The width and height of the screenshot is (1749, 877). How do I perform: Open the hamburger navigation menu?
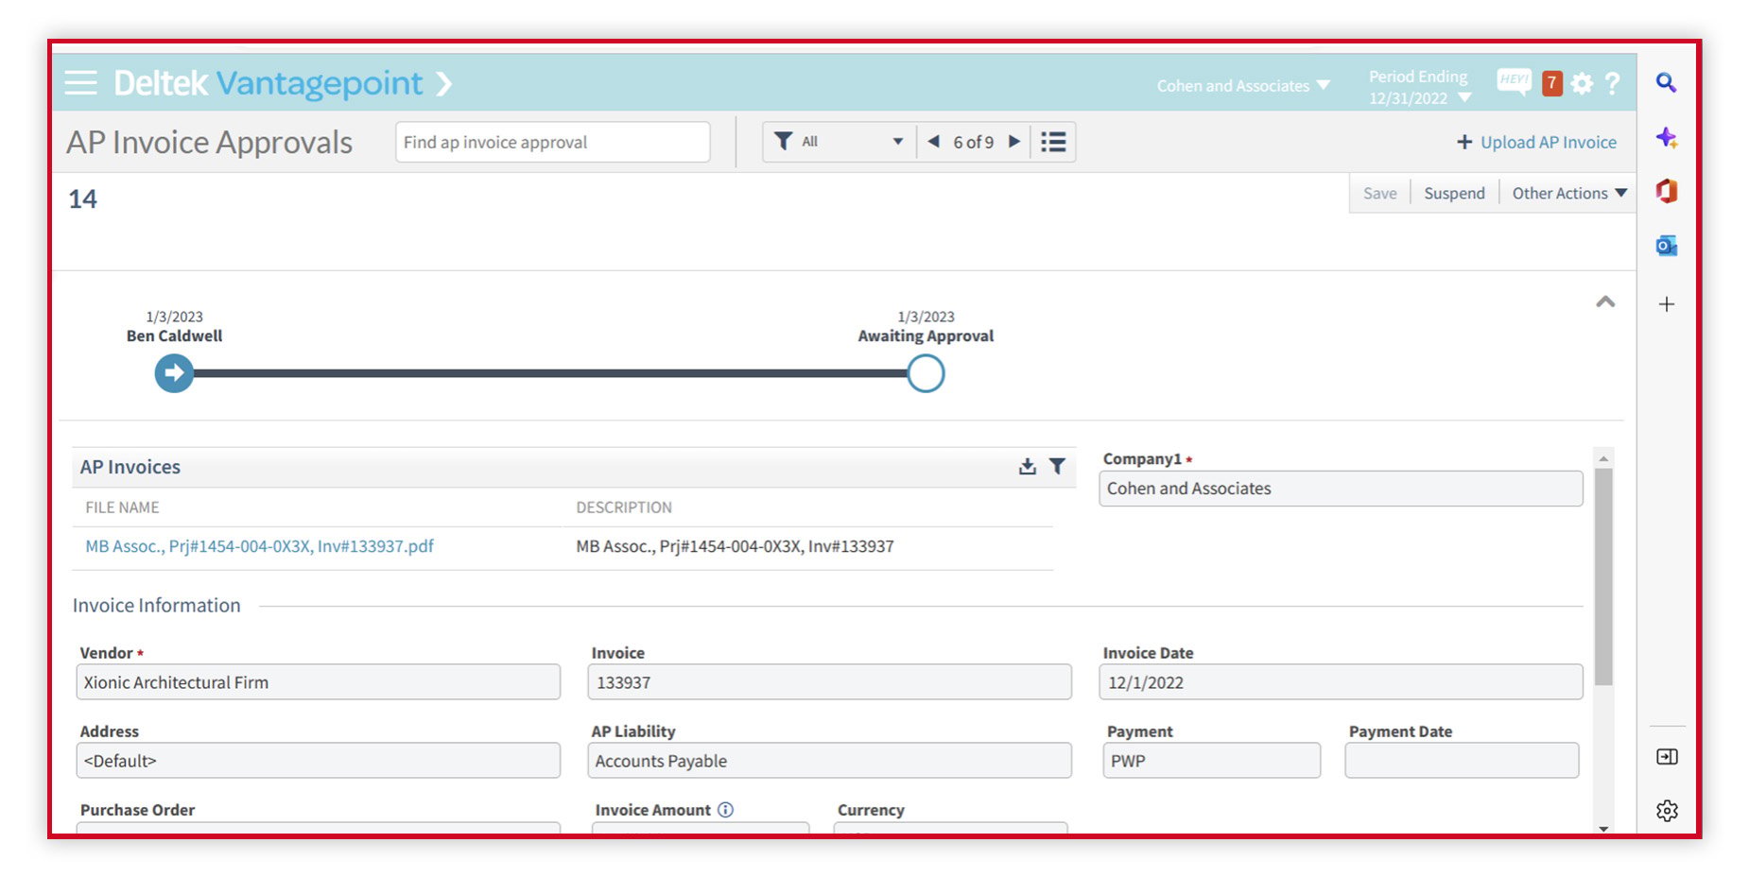pos(80,83)
